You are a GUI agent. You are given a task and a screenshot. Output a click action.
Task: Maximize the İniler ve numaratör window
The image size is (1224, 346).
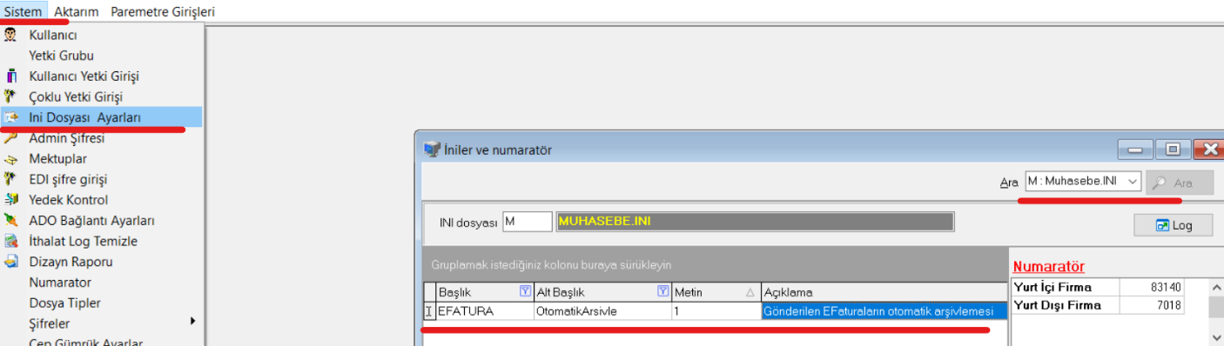[1173, 150]
